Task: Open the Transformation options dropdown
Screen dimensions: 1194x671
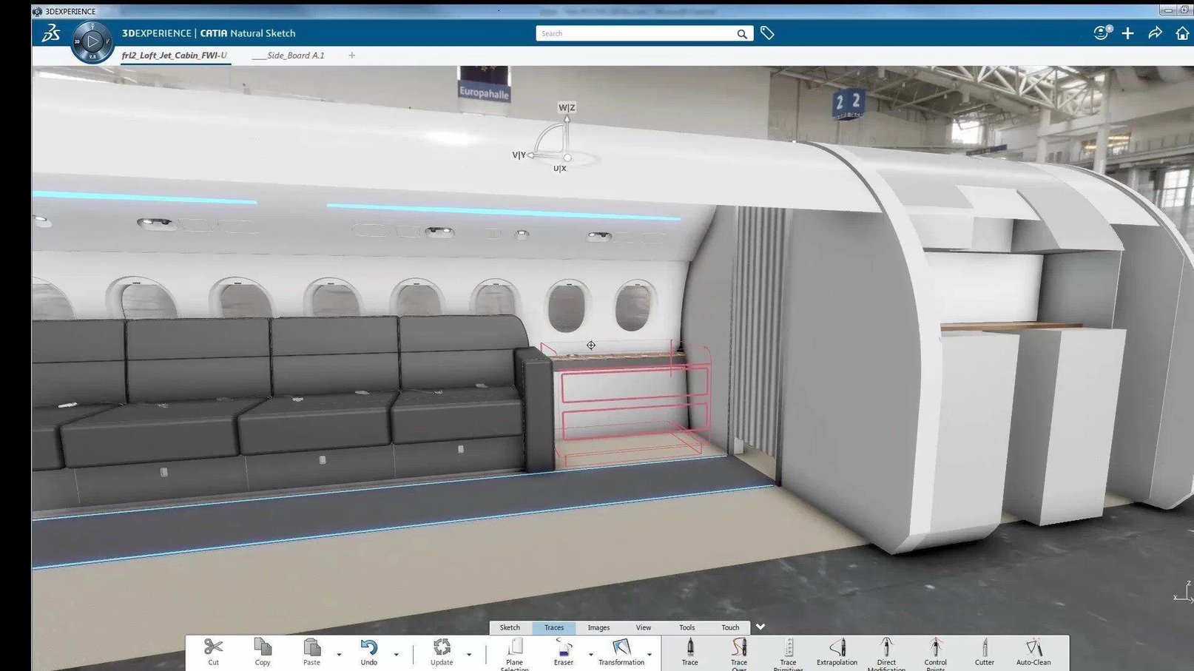Action: click(x=651, y=655)
